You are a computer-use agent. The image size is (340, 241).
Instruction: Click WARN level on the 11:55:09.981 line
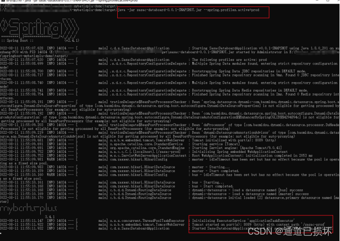click(x=51, y=159)
